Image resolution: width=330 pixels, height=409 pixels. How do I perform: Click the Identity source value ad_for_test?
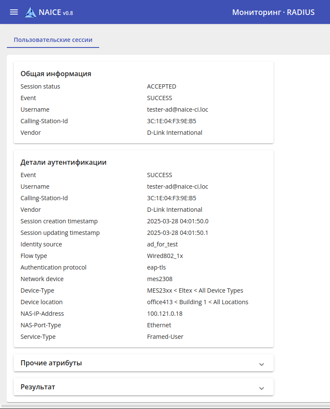coord(162,244)
